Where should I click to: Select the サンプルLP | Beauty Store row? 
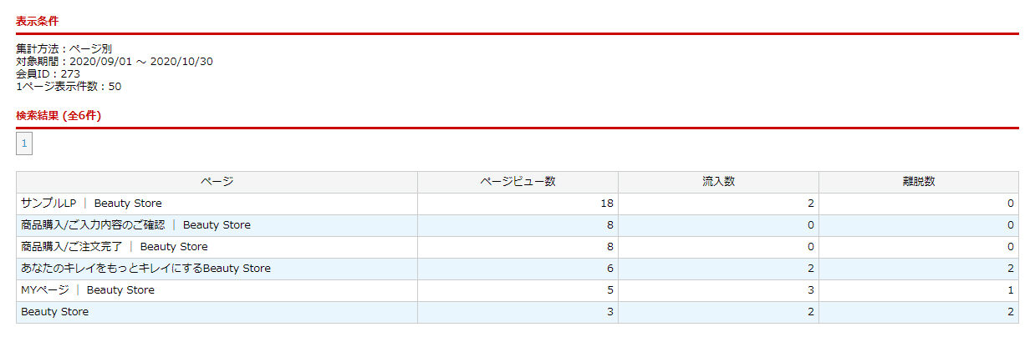(92, 204)
